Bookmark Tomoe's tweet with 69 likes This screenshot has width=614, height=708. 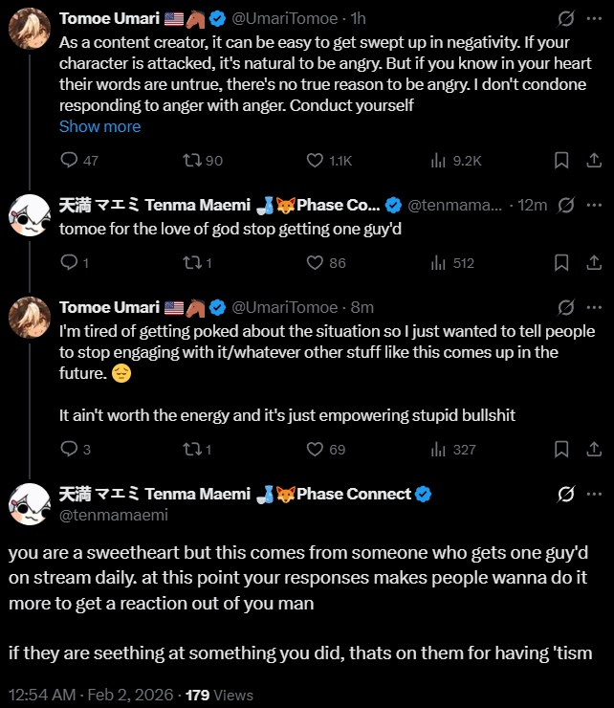(562, 449)
